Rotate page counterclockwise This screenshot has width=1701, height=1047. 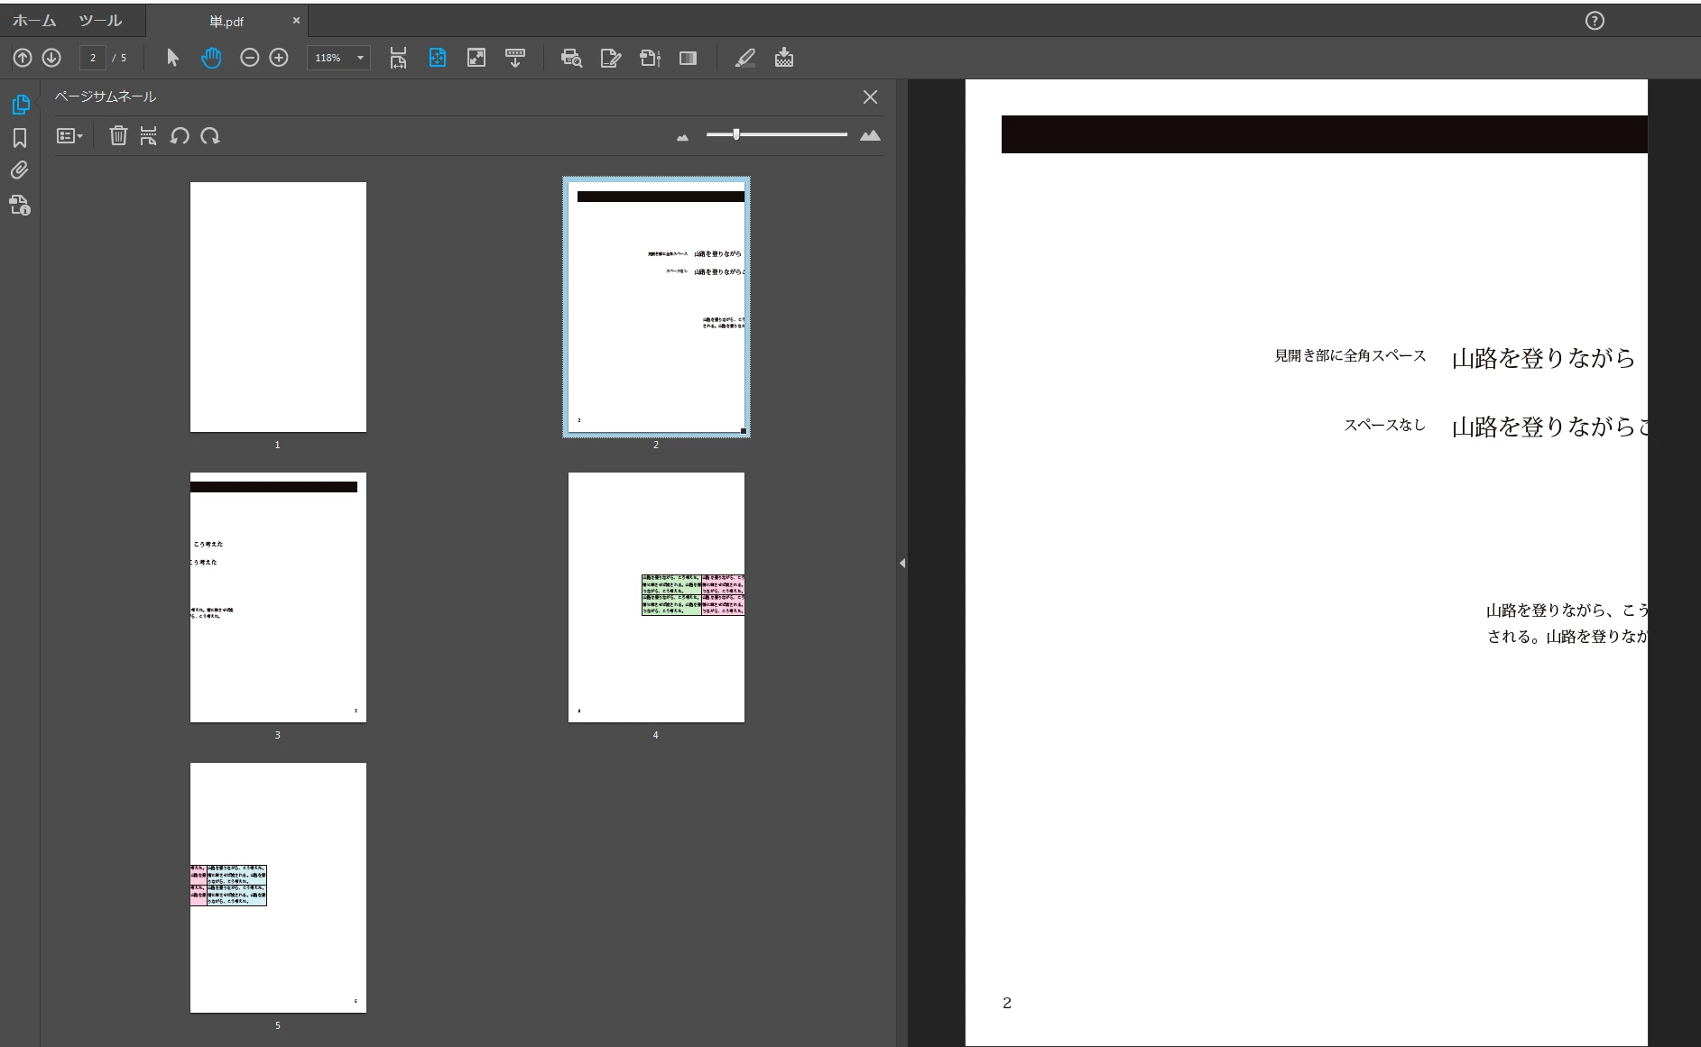(180, 136)
